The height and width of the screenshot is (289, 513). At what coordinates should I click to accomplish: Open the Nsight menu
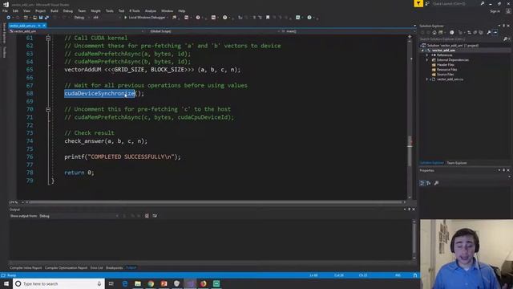tap(95, 10)
